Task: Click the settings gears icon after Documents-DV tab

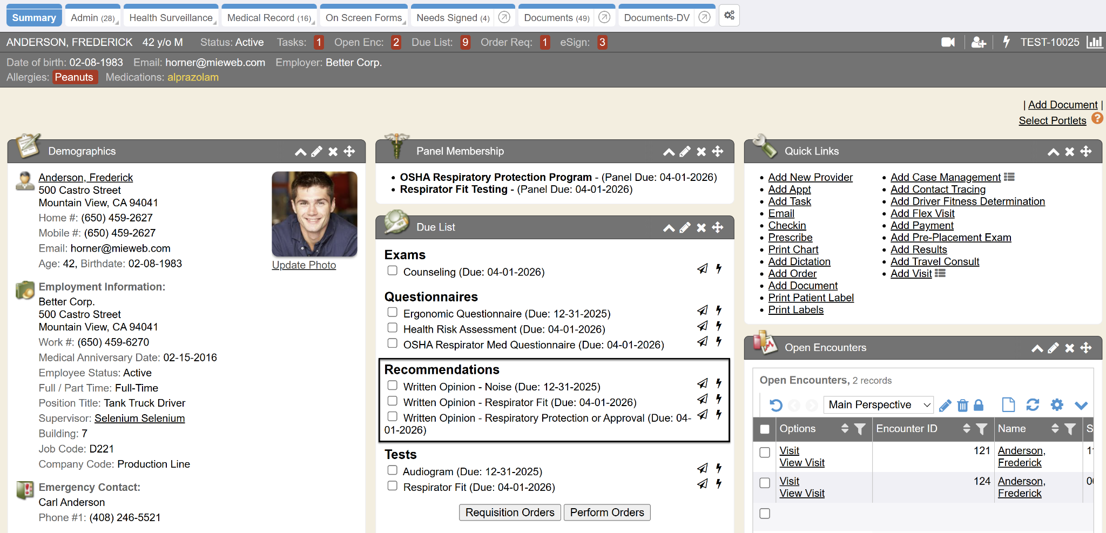Action: point(729,16)
